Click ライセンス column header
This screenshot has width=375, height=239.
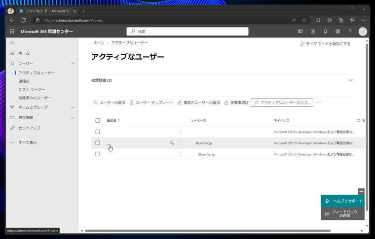point(281,121)
